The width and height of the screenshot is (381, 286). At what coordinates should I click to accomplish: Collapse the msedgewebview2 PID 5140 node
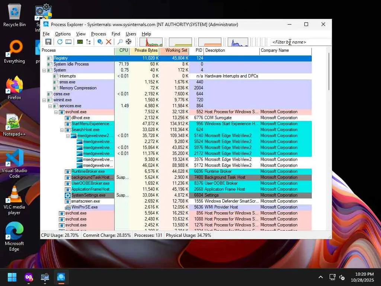click(x=68, y=136)
